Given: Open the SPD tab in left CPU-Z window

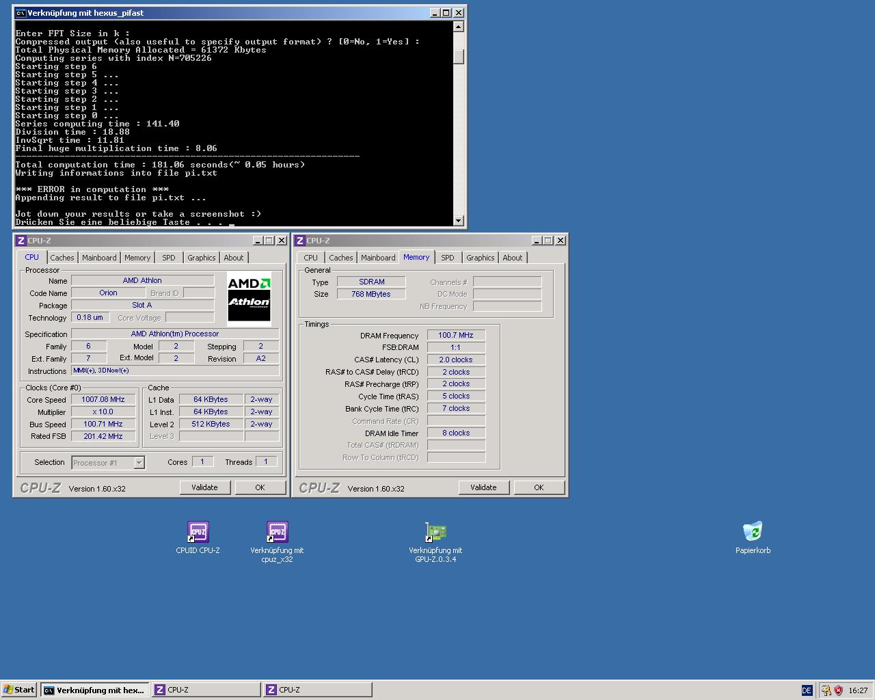Looking at the screenshot, I should click(169, 258).
